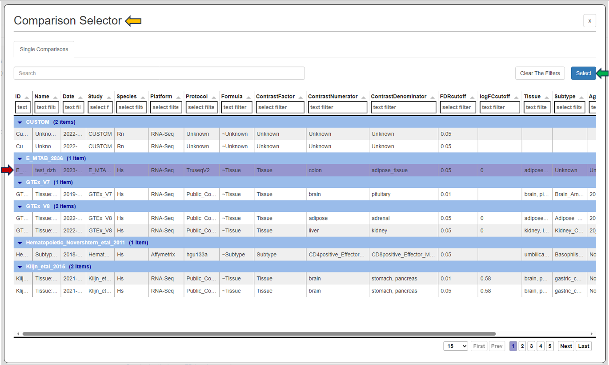Go to the Next page of comparisons

[565, 346]
